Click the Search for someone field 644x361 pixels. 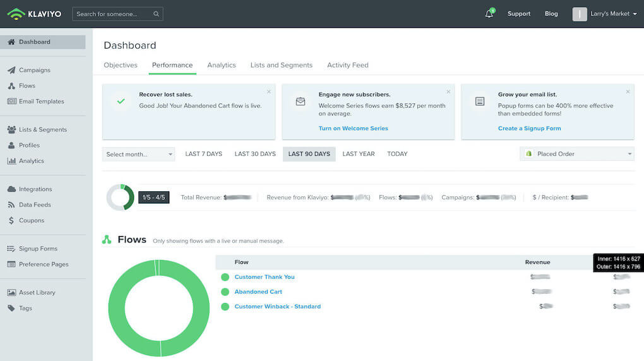112,14
